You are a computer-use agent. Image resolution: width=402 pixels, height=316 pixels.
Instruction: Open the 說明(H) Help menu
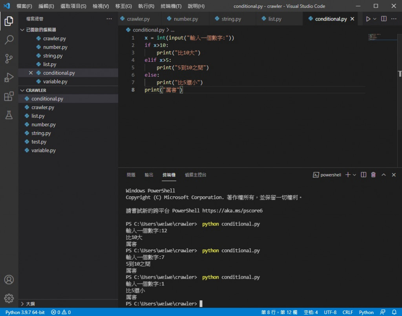(x=196, y=6)
